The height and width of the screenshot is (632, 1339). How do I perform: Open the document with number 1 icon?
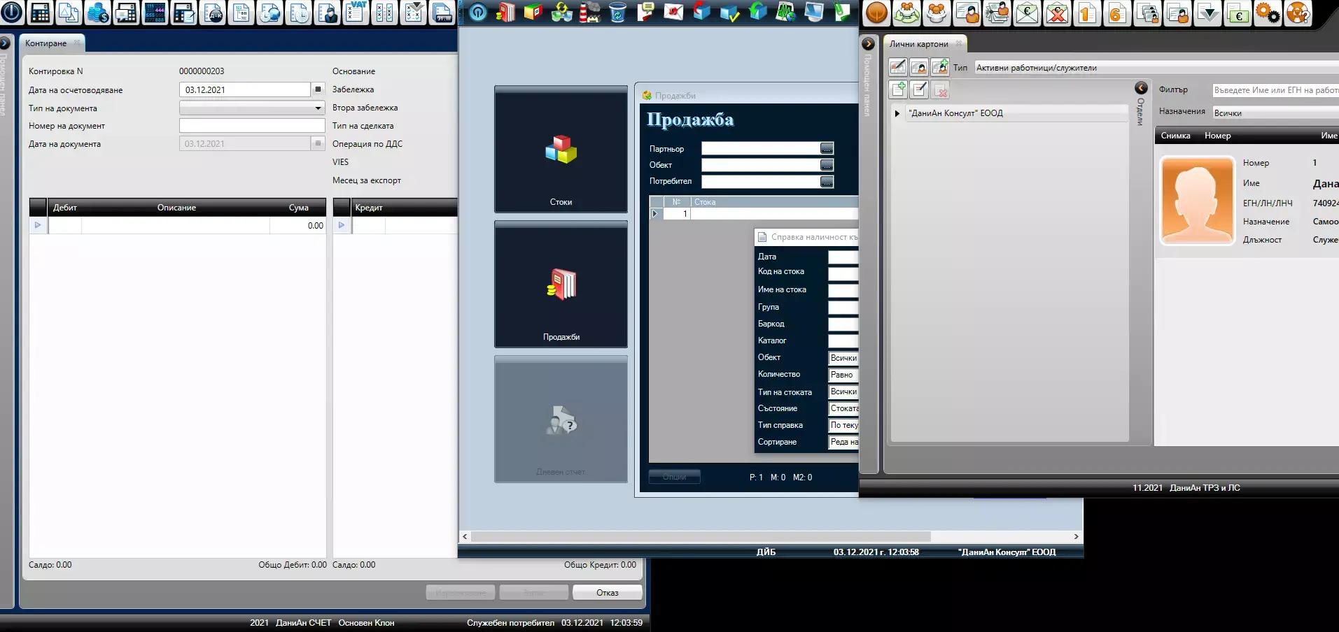1087,13
